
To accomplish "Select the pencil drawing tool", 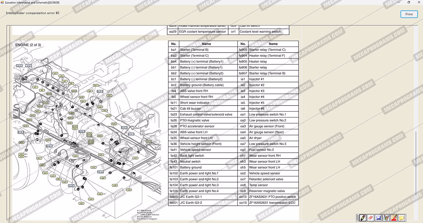I will (x=363, y=218).
